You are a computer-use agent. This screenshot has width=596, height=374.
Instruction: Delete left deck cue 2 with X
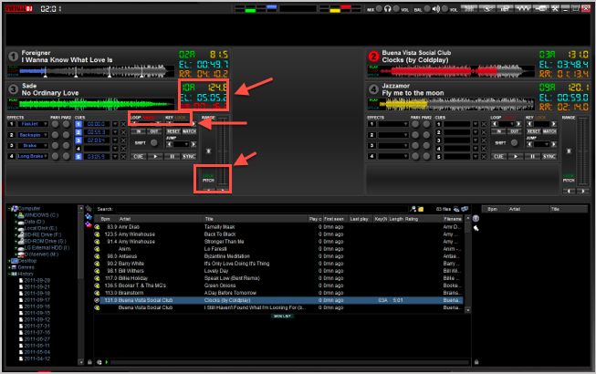click(123, 132)
